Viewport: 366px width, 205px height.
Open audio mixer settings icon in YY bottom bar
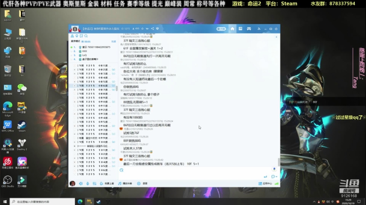pyautogui.click(x=95, y=184)
